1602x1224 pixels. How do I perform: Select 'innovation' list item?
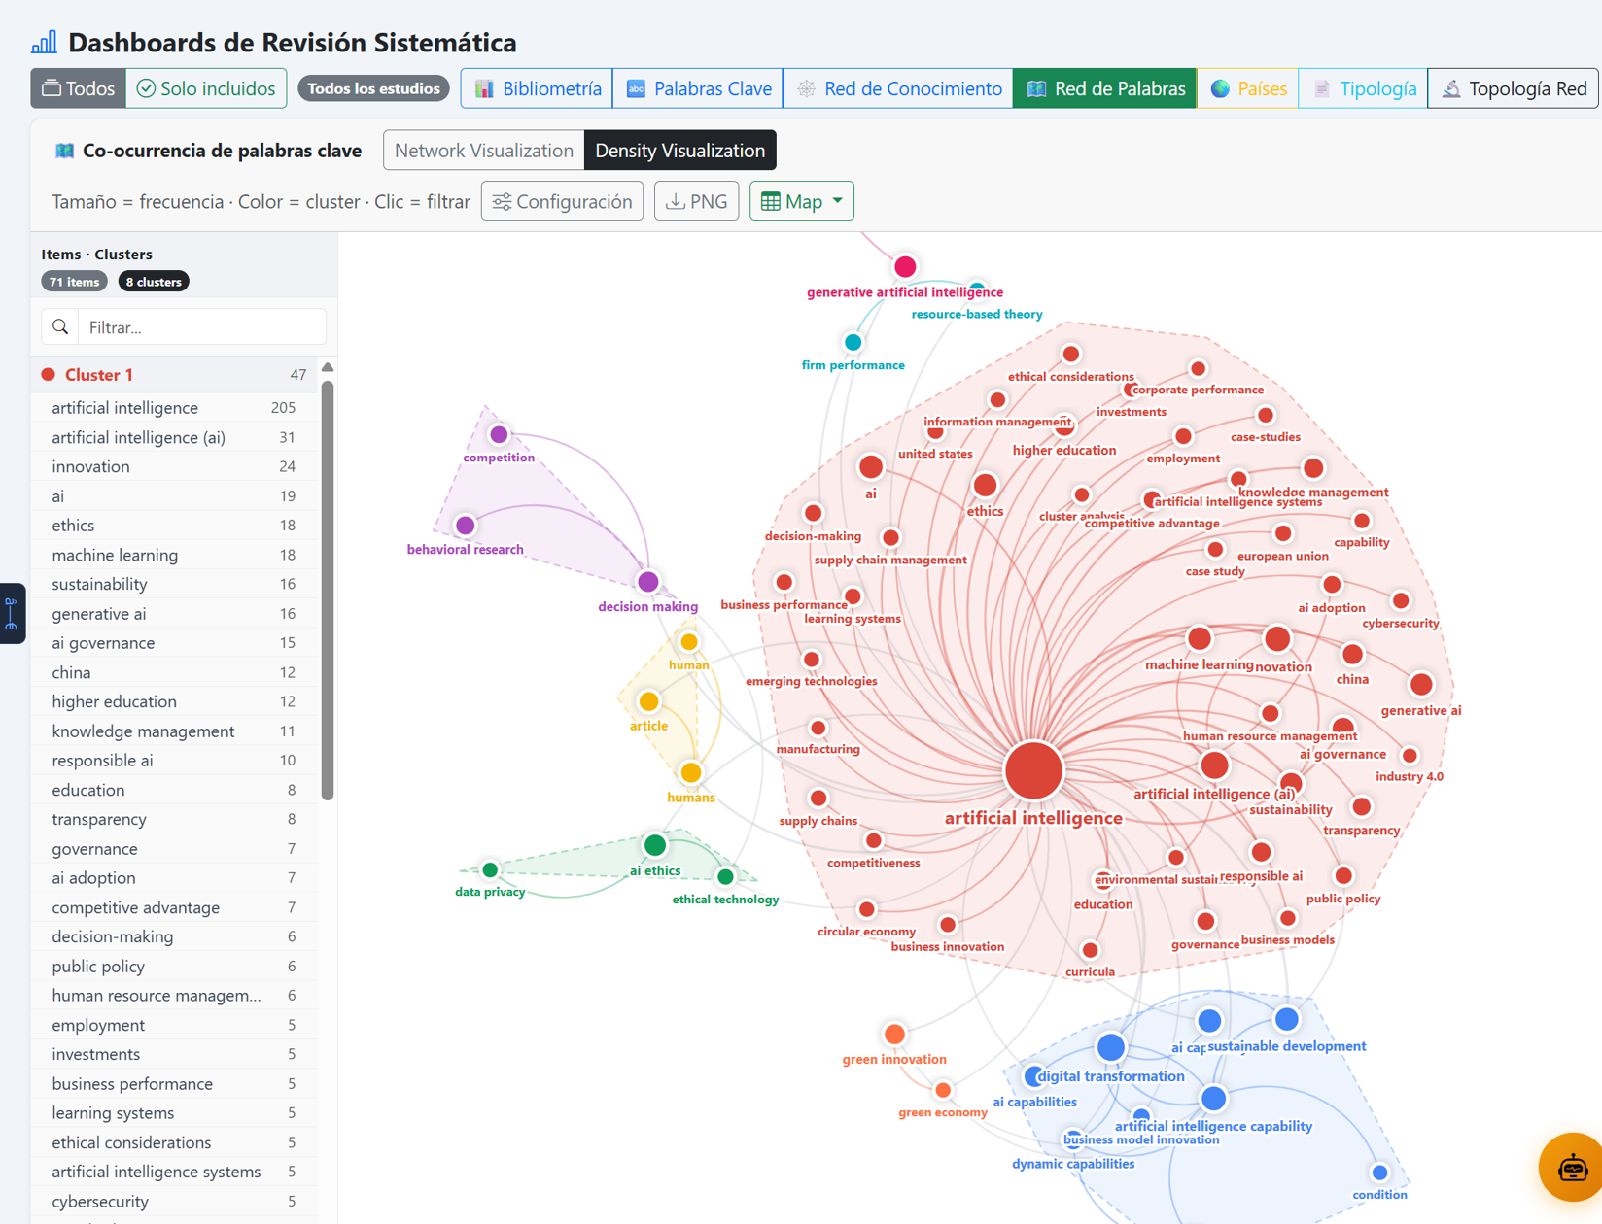pos(175,466)
